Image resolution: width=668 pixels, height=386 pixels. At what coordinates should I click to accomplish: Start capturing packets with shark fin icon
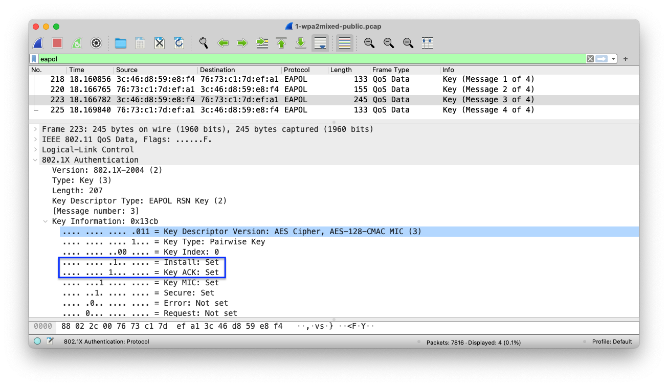tap(38, 43)
